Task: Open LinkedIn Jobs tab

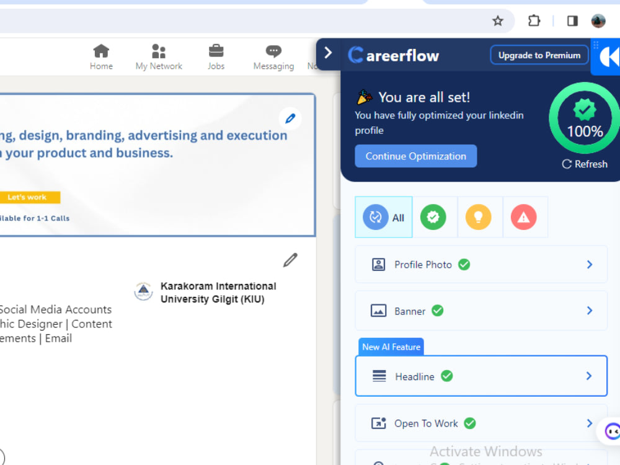Action: tap(216, 57)
